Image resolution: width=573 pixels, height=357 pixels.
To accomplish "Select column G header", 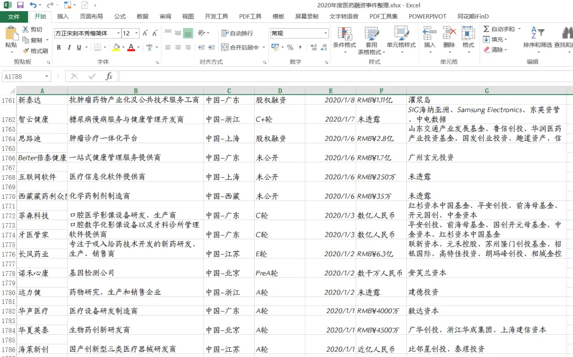I will click(x=487, y=91).
